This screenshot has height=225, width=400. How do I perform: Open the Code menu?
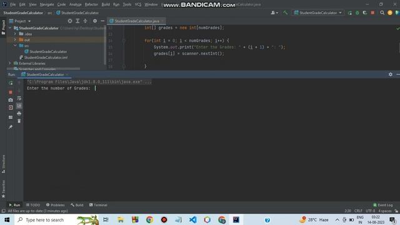coord(61,4)
